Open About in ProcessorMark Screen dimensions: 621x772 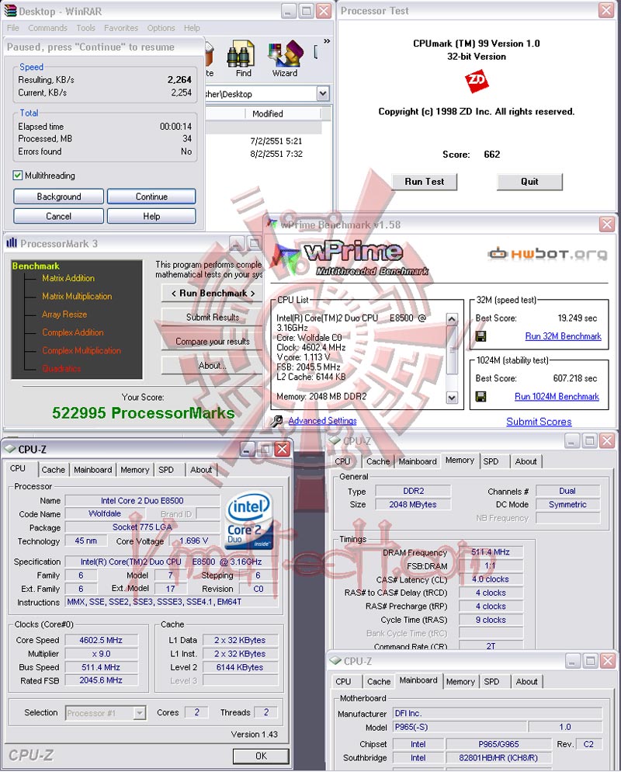point(213,366)
